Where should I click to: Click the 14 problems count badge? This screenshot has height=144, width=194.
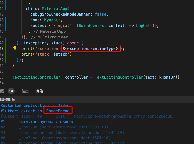(11, 91)
